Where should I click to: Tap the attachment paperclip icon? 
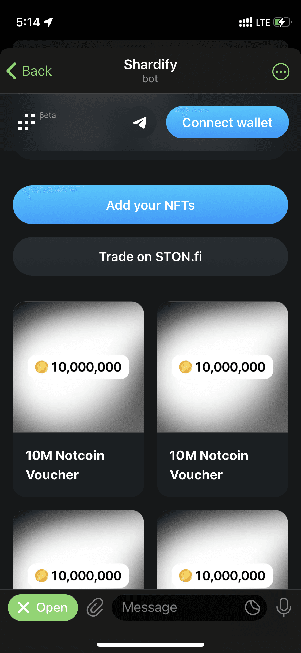click(x=95, y=607)
